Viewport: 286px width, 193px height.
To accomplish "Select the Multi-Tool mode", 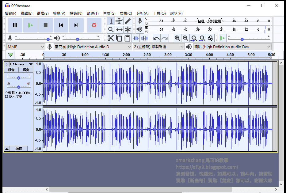I will (x=127, y=29).
